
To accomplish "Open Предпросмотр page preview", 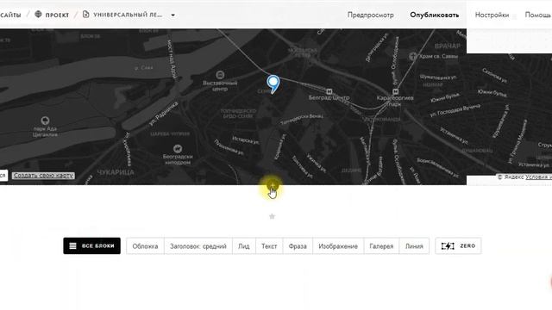I will click(x=370, y=15).
